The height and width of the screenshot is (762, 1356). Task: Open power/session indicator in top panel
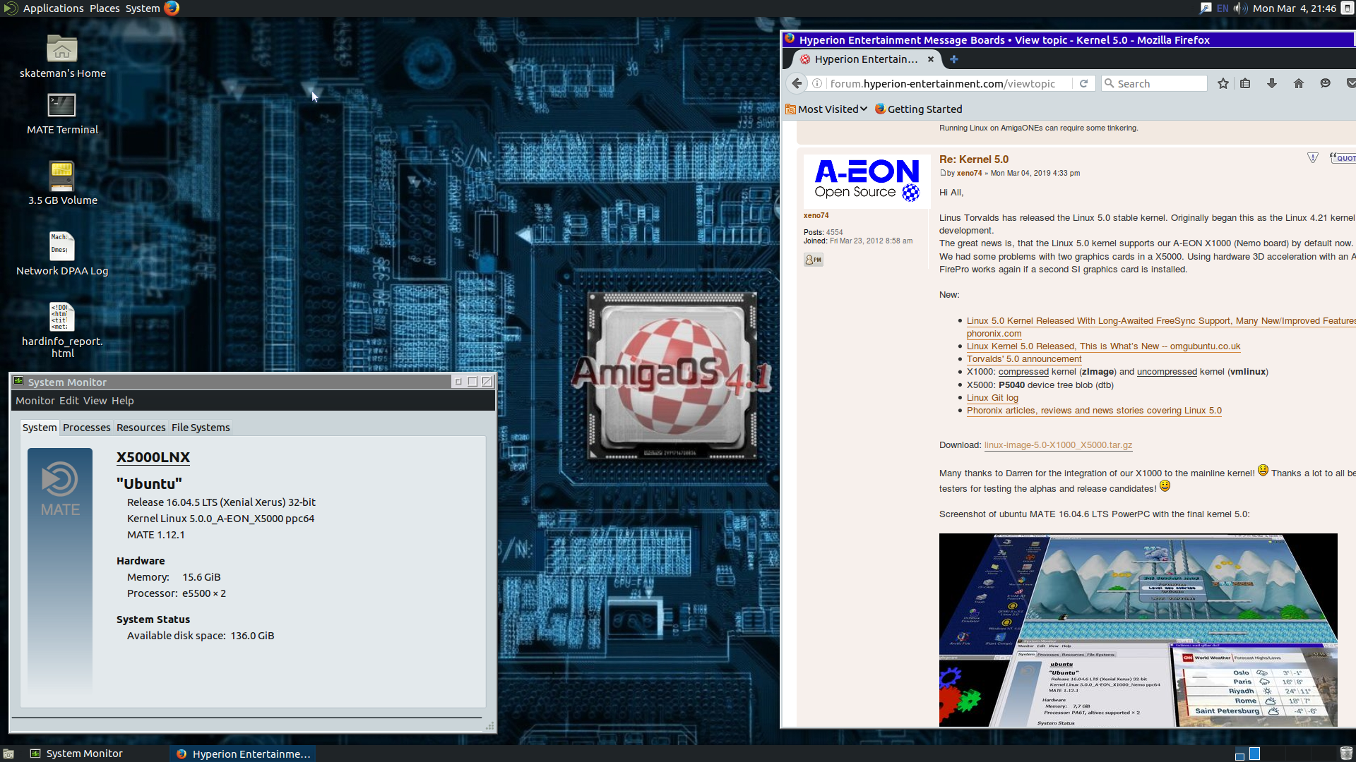1347,8
